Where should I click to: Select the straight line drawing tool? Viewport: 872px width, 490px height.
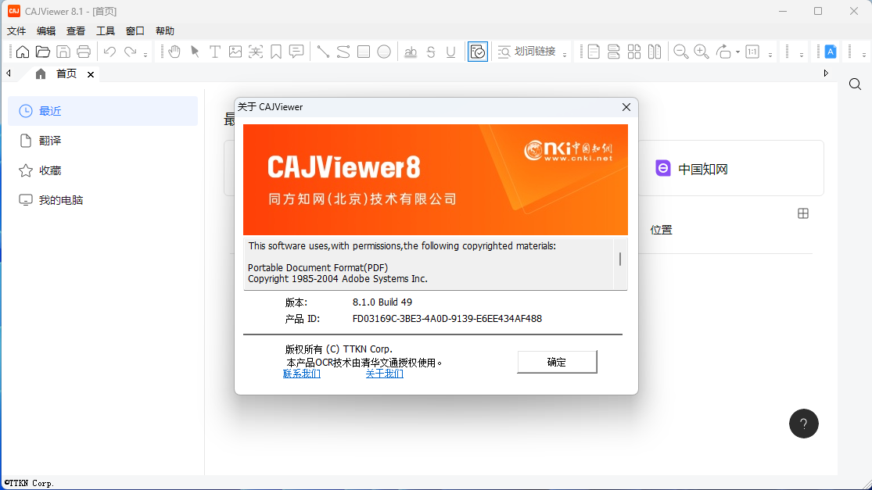322,52
